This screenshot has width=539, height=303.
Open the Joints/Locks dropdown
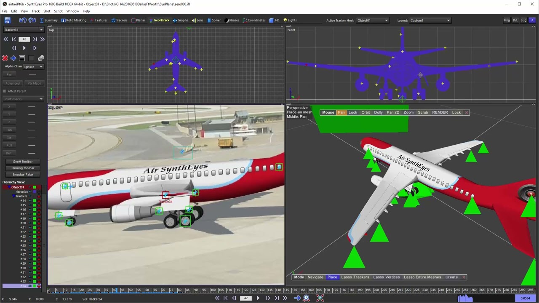(x=23, y=99)
